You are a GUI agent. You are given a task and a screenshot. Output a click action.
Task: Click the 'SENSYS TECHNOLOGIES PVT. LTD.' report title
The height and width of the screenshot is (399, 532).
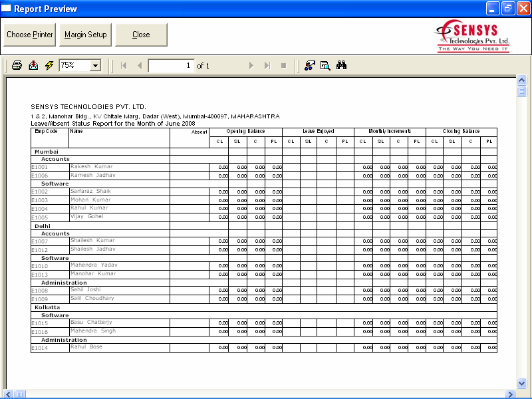(x=88, y=107)
